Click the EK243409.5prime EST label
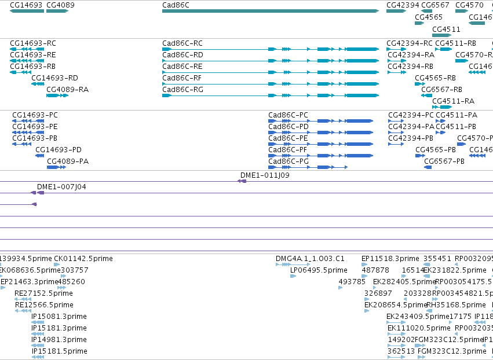 (x=418, y=317)
